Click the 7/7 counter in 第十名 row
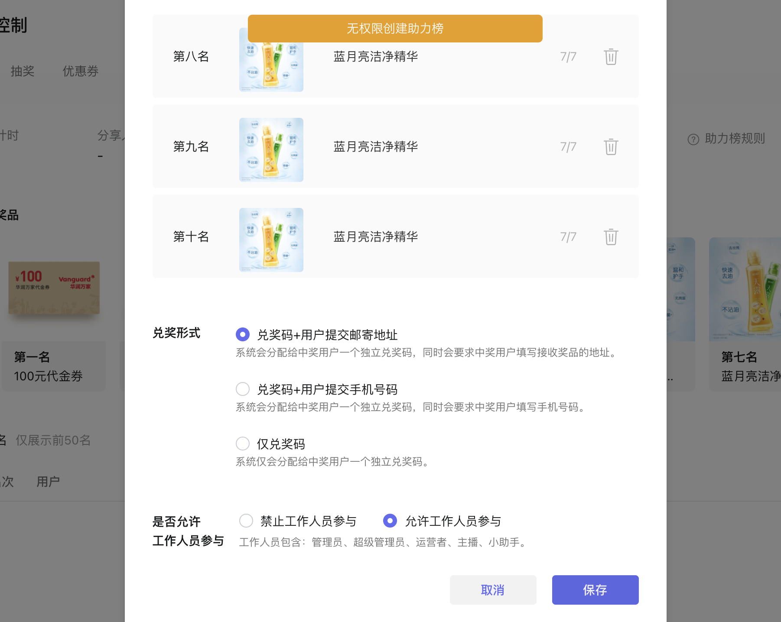The height and width of the screenshot is (622, 781). click(x=568, y=237)
